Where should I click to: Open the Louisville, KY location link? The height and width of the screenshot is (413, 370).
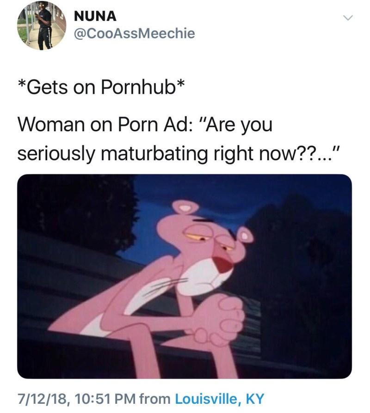[219, 399]
